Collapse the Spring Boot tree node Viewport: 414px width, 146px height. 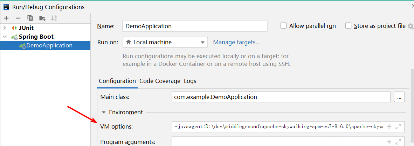tap(5, 37)
